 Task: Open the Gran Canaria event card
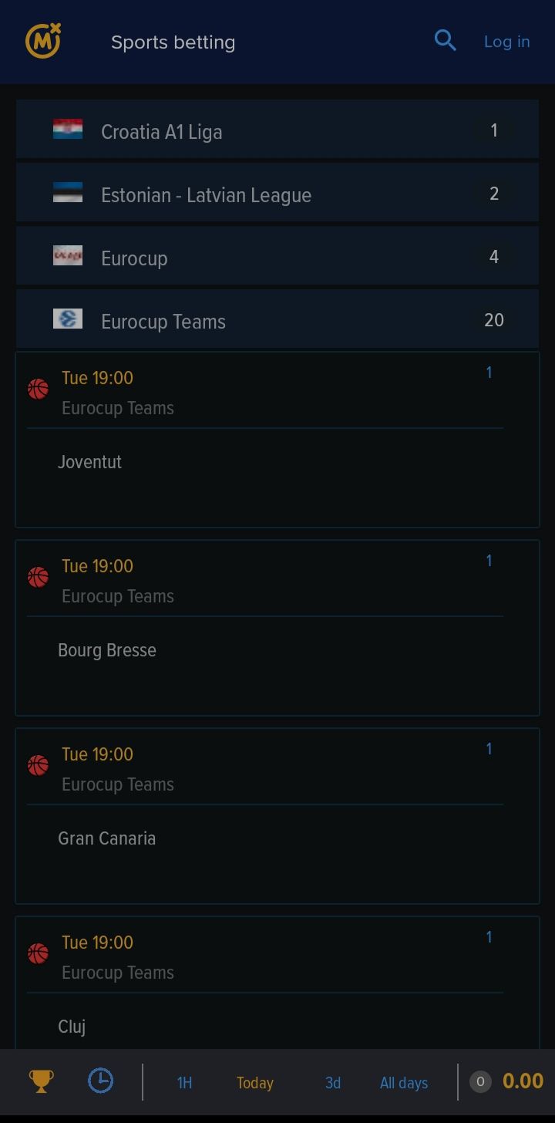click(277, 839)
